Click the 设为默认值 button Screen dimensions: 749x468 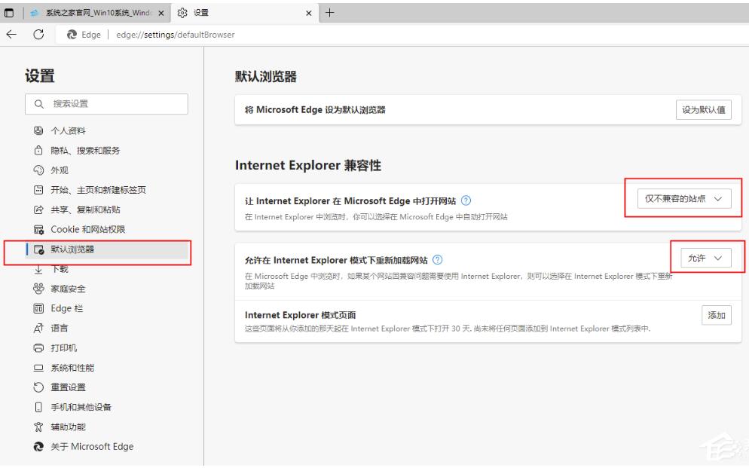(x=703, y=110)
